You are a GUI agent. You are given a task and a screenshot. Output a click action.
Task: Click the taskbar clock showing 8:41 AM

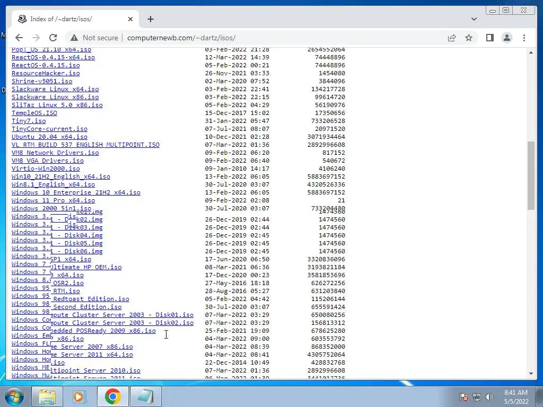coord(516,397)
